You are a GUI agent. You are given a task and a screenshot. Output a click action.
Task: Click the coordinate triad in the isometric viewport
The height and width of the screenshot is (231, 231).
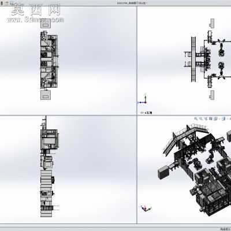[x=146, y=208]
